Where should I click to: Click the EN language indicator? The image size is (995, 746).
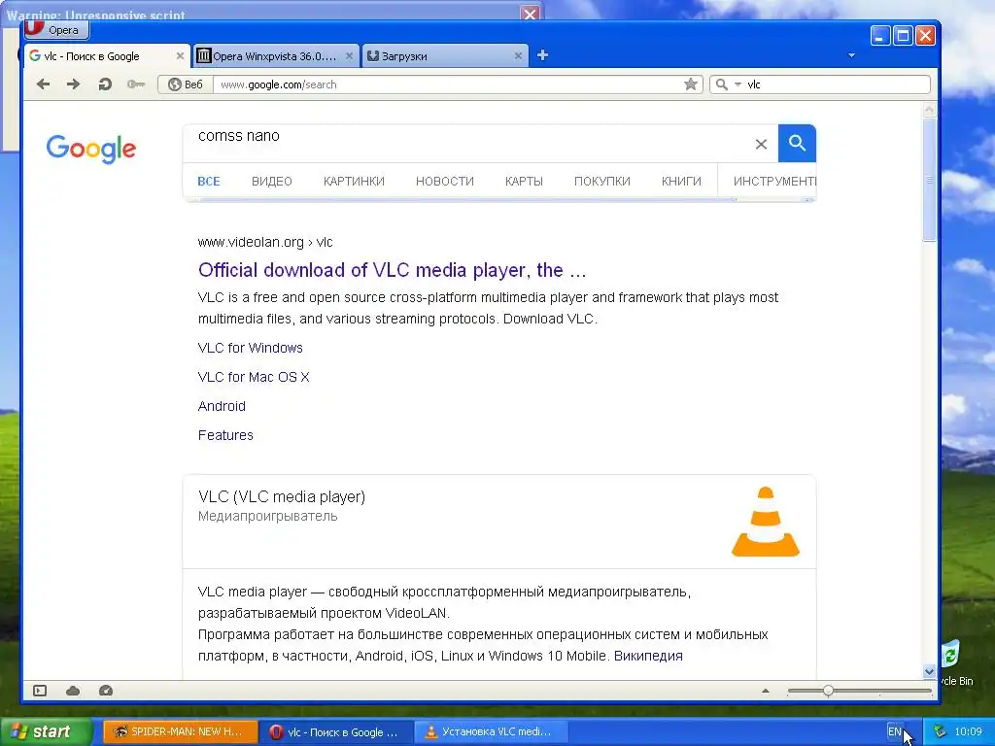click(x=894, y=732)
